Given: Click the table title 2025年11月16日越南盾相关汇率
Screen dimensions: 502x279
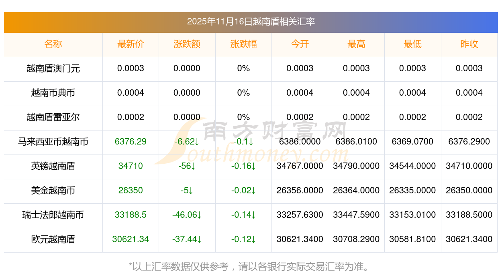Looking at the screenshot, I should [251, 22].
